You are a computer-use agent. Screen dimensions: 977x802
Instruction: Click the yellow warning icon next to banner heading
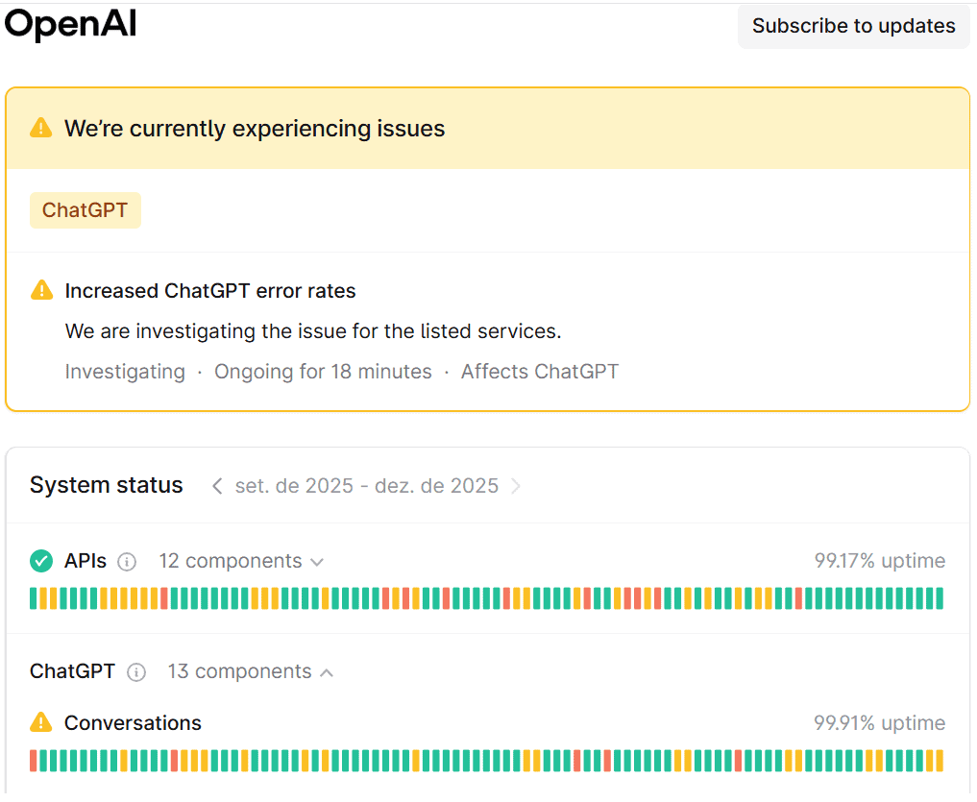39,127
